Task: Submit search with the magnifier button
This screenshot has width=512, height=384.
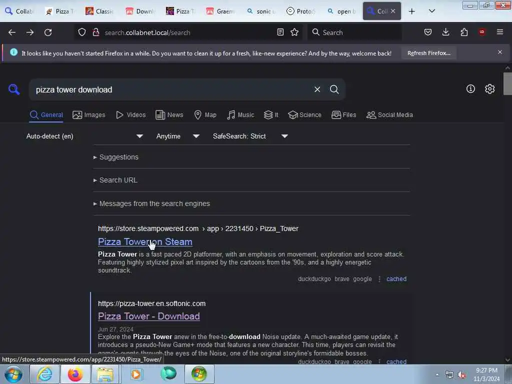Action: click(334, 89)
